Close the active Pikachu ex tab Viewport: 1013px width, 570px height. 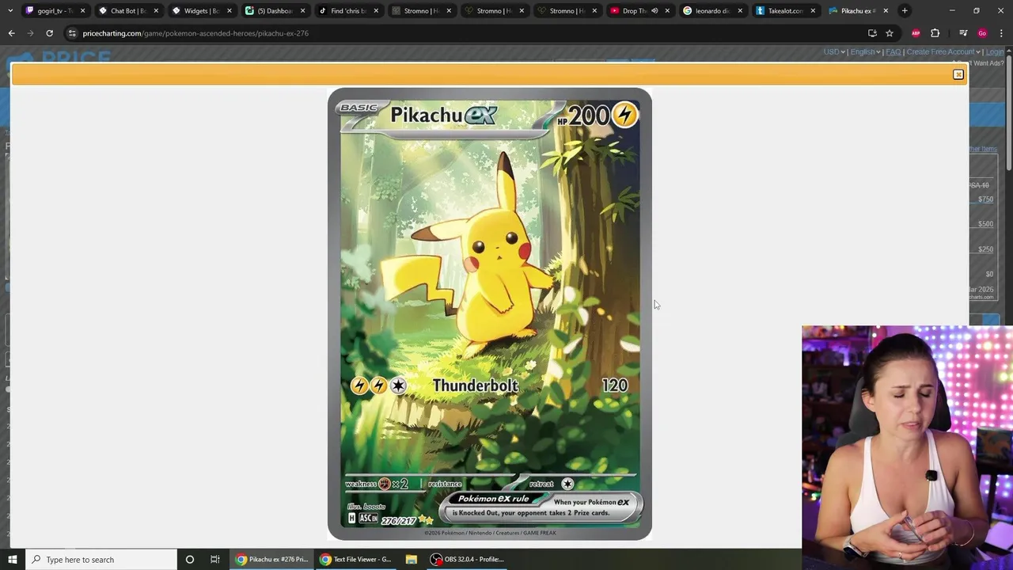pos(886,11)
